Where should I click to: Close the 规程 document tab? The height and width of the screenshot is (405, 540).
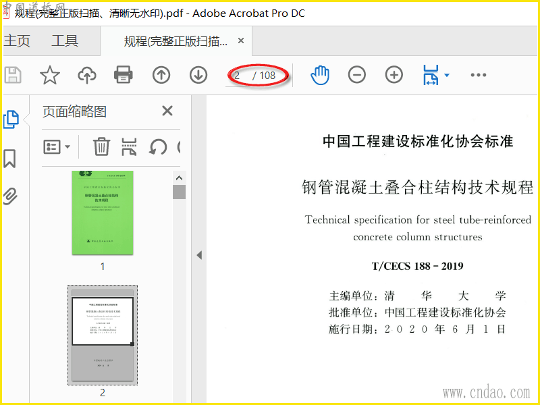(241, 40)
